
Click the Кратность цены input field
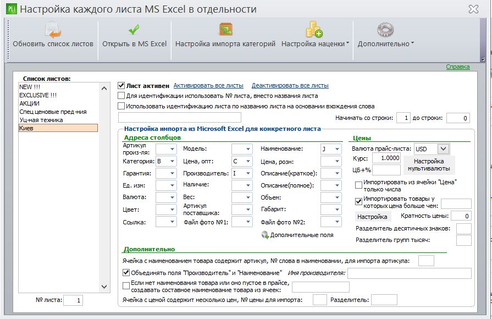(x=461, y=216)
